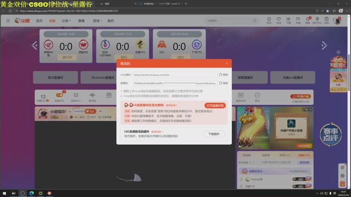Open the 推流码 waveform icon
Screen dimensions: 351x197
92,97
